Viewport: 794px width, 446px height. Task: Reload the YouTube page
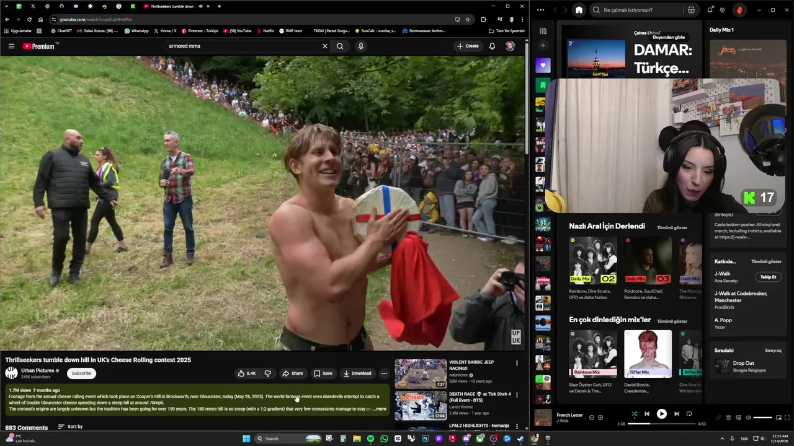coord(29,19)
